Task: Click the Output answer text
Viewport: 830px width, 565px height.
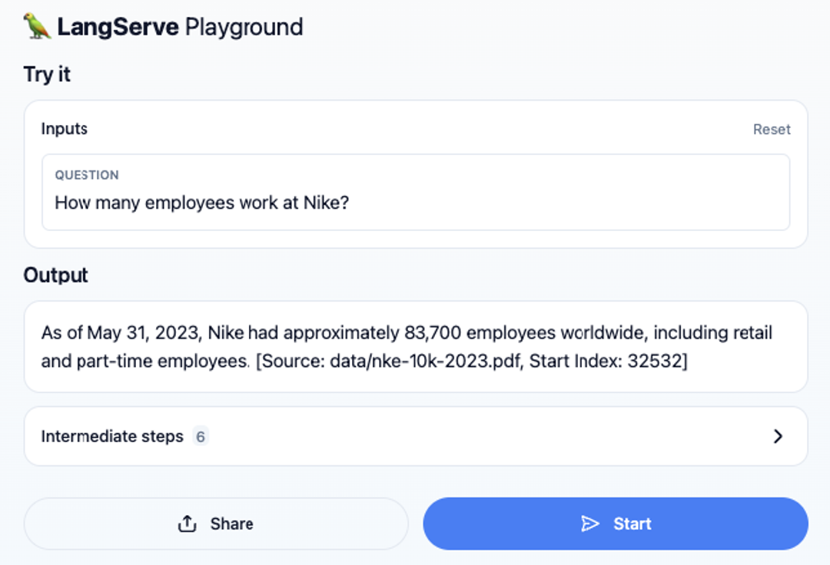Action: pyautogui.click(x=407, y=347)
